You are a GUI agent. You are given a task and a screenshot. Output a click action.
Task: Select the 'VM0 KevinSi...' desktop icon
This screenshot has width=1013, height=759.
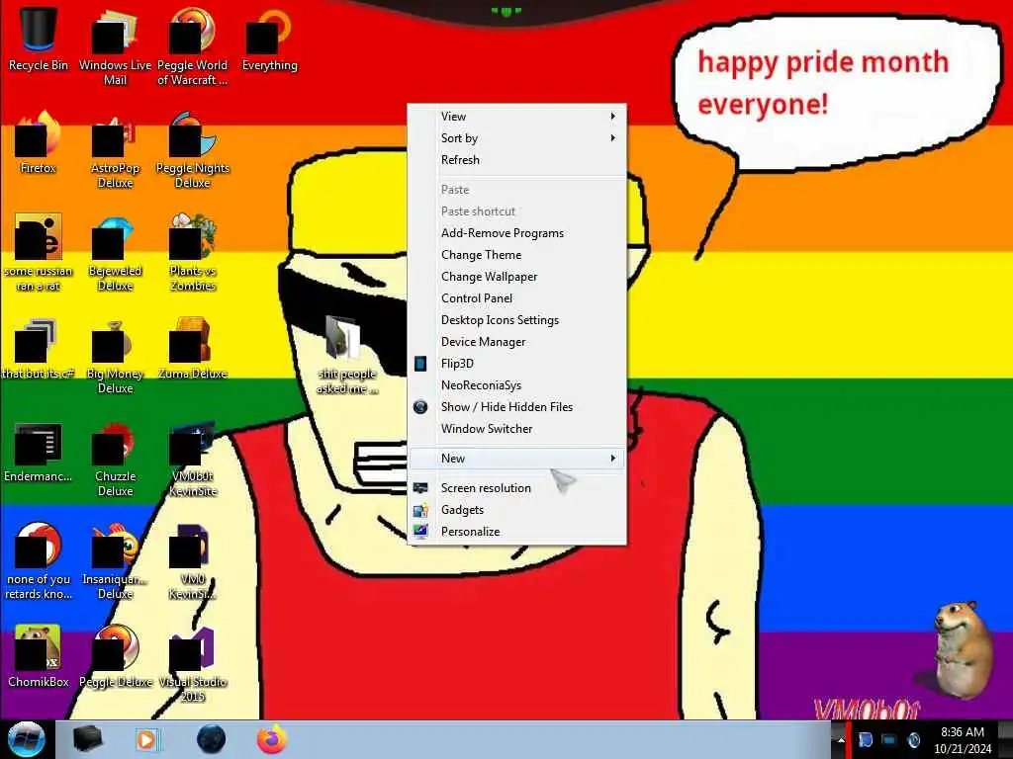point(193,560)
